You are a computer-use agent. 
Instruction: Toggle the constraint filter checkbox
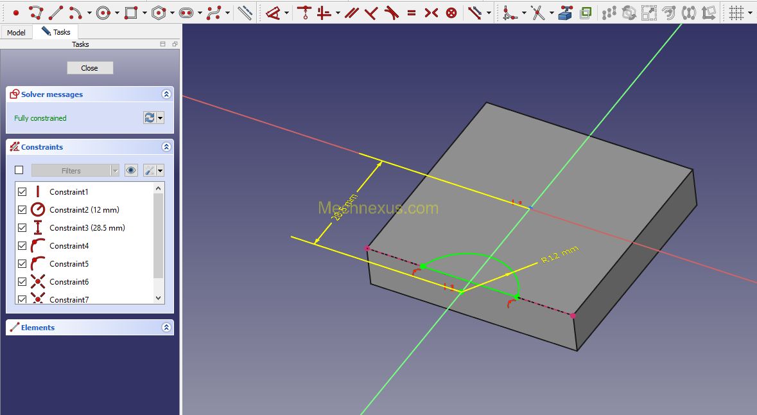click(19, 170)
